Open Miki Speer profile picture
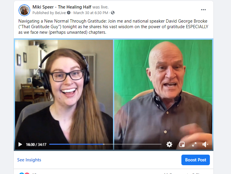This screenshot has width=231, height=174. (24, 10)
